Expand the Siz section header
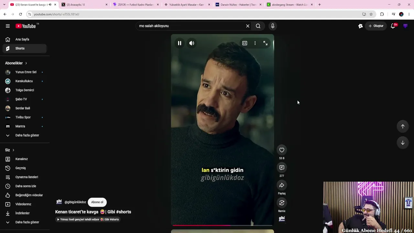The image size is (414, 233). [10, 150]
